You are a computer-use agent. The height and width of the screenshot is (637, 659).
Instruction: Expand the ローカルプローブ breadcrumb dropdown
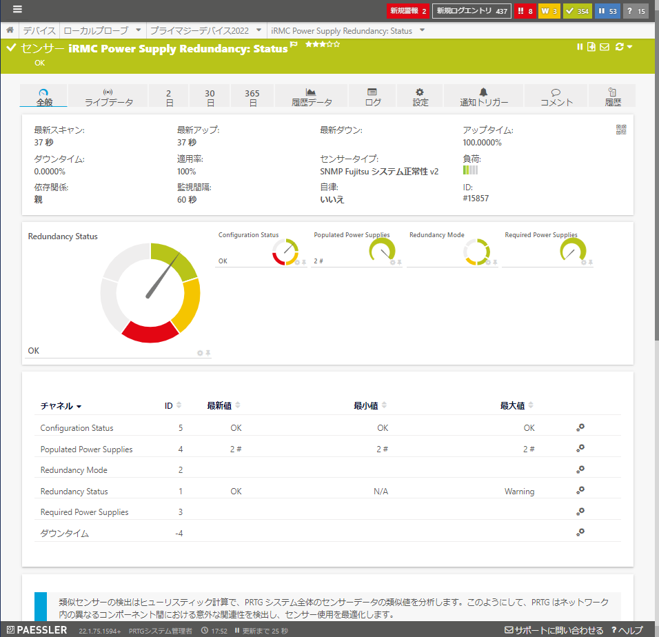(138, 30)
